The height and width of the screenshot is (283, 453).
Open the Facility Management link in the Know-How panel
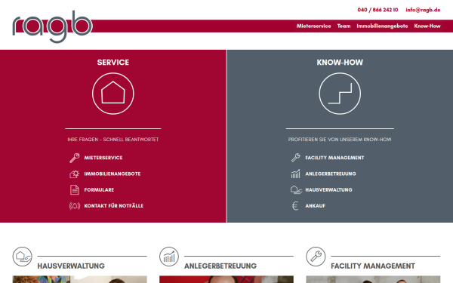(x=334, y=158)
